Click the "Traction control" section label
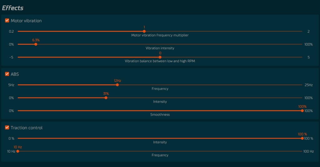The width and height of the screenshot is (320, 167). 27,128
